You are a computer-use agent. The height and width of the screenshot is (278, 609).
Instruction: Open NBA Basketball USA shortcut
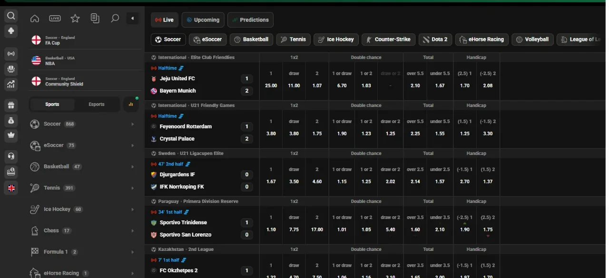86,61
